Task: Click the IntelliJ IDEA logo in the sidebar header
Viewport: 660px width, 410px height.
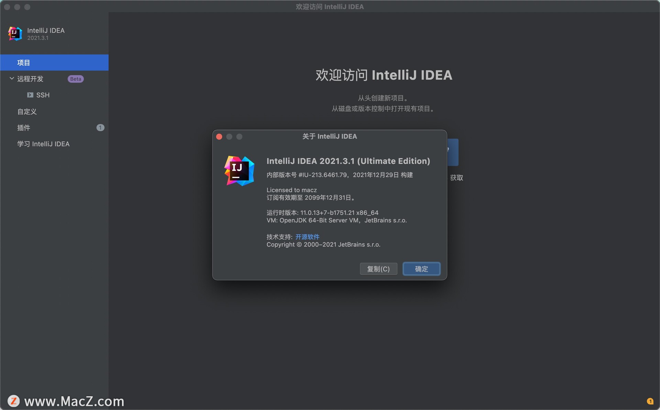Action: pos(15,34)
